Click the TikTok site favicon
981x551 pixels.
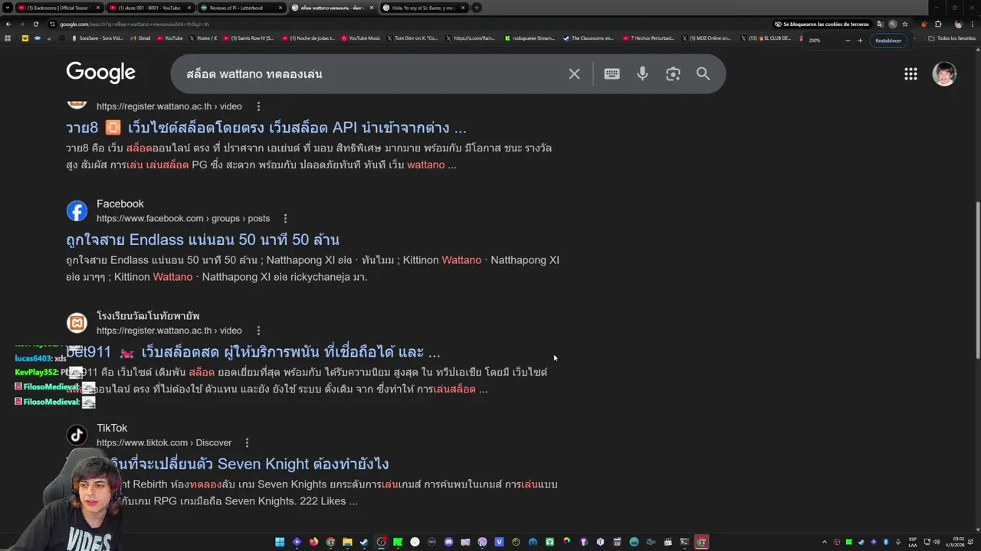pyautogui.click(x=77, y=435)
